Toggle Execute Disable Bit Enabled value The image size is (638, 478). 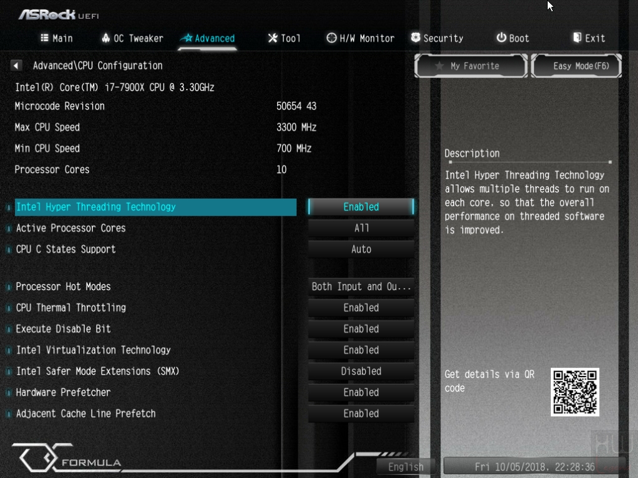pos(361,329)
